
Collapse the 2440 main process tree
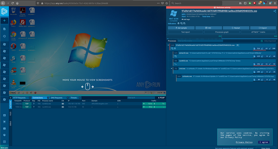(x=168, y=45)
